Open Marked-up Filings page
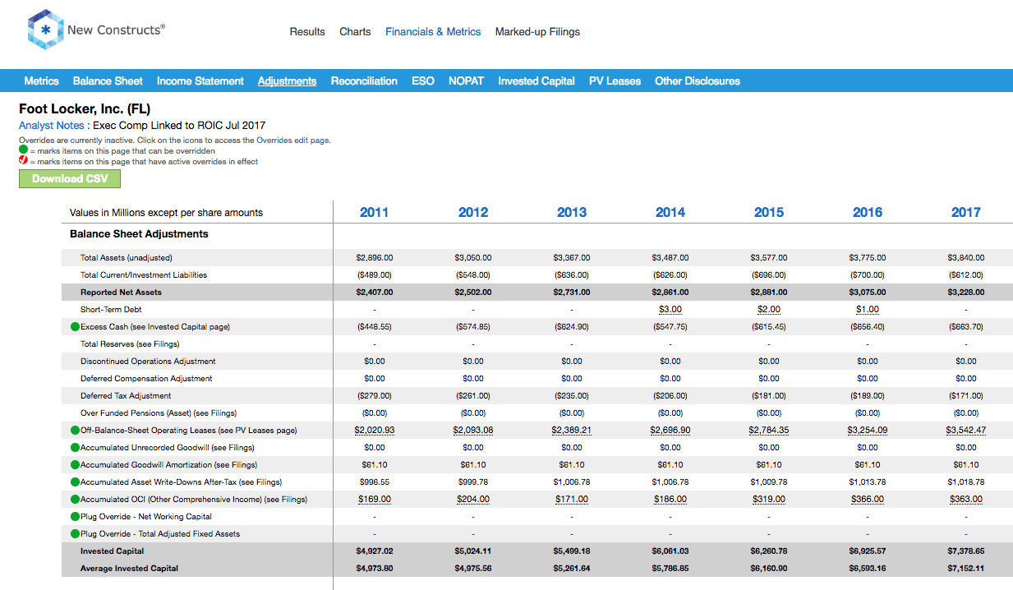The height and width of the screenshot is (590, 1013). (537, 32)
